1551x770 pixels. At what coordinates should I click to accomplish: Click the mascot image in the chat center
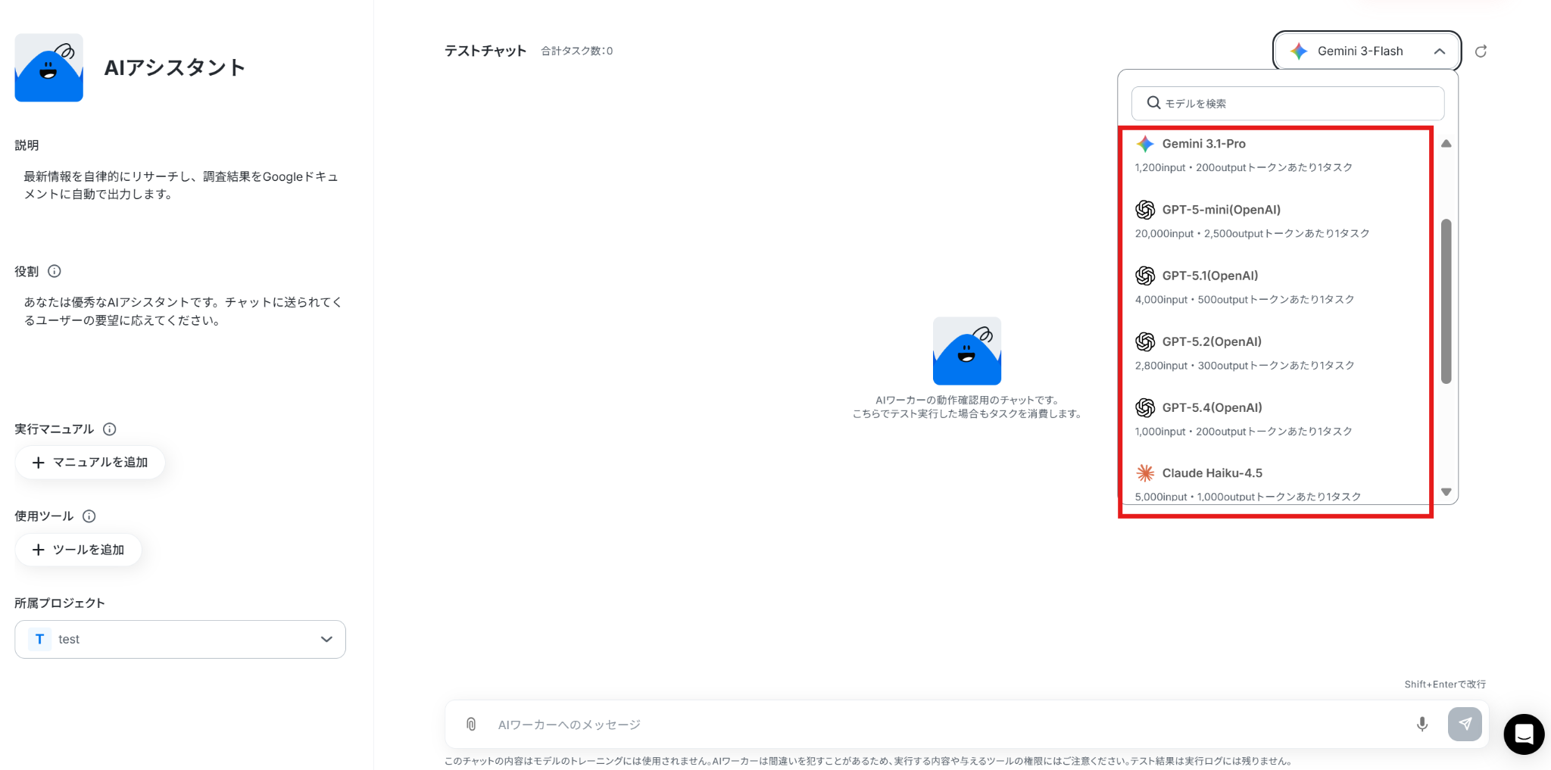click(x=967, y=351)
